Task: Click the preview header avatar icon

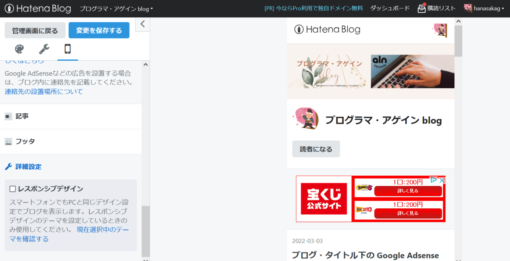Action: coord(440,30)
